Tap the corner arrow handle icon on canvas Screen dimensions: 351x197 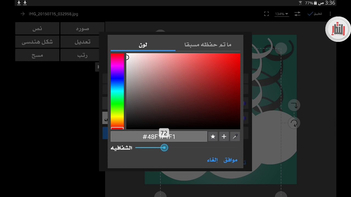(294, 105)
